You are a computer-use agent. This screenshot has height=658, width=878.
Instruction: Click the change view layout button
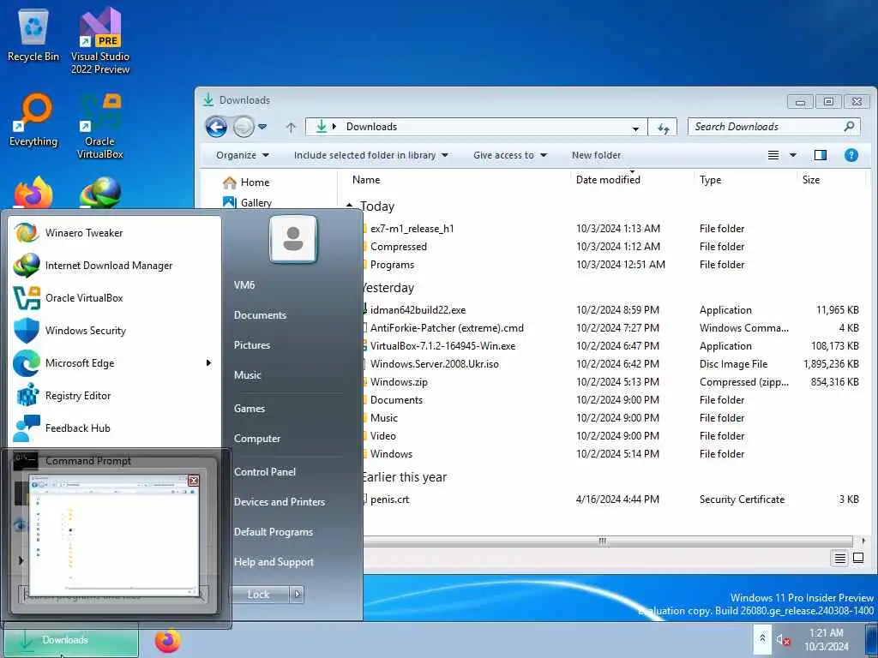pyautogui.click(x=773, y=155)
